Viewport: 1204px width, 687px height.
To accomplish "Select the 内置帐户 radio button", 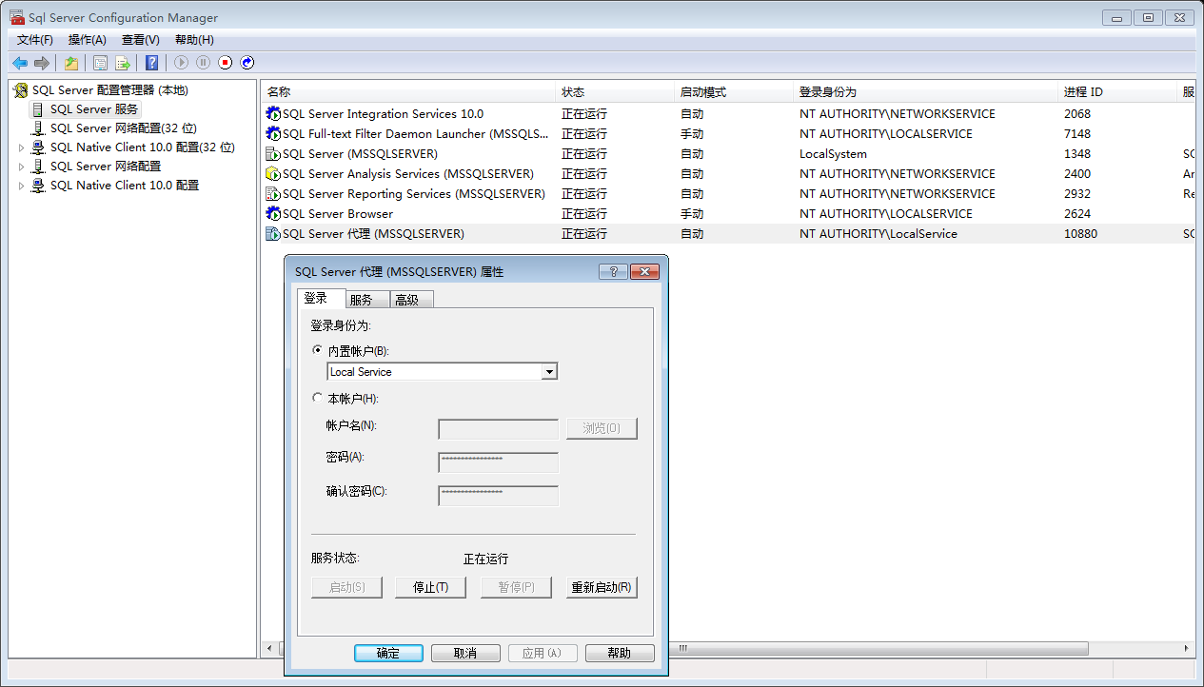I will pos(318,350).
